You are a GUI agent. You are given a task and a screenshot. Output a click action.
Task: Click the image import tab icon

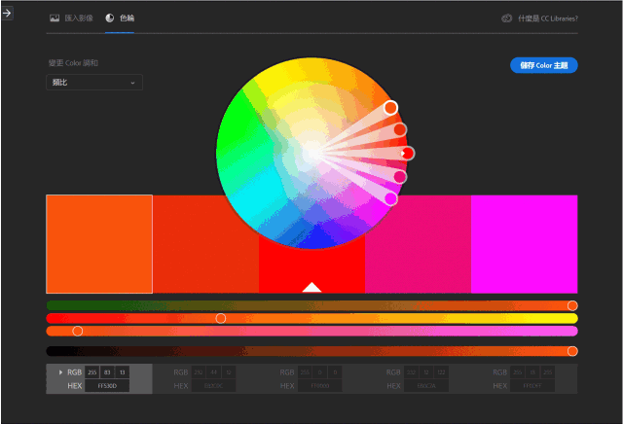pos(55,18)
